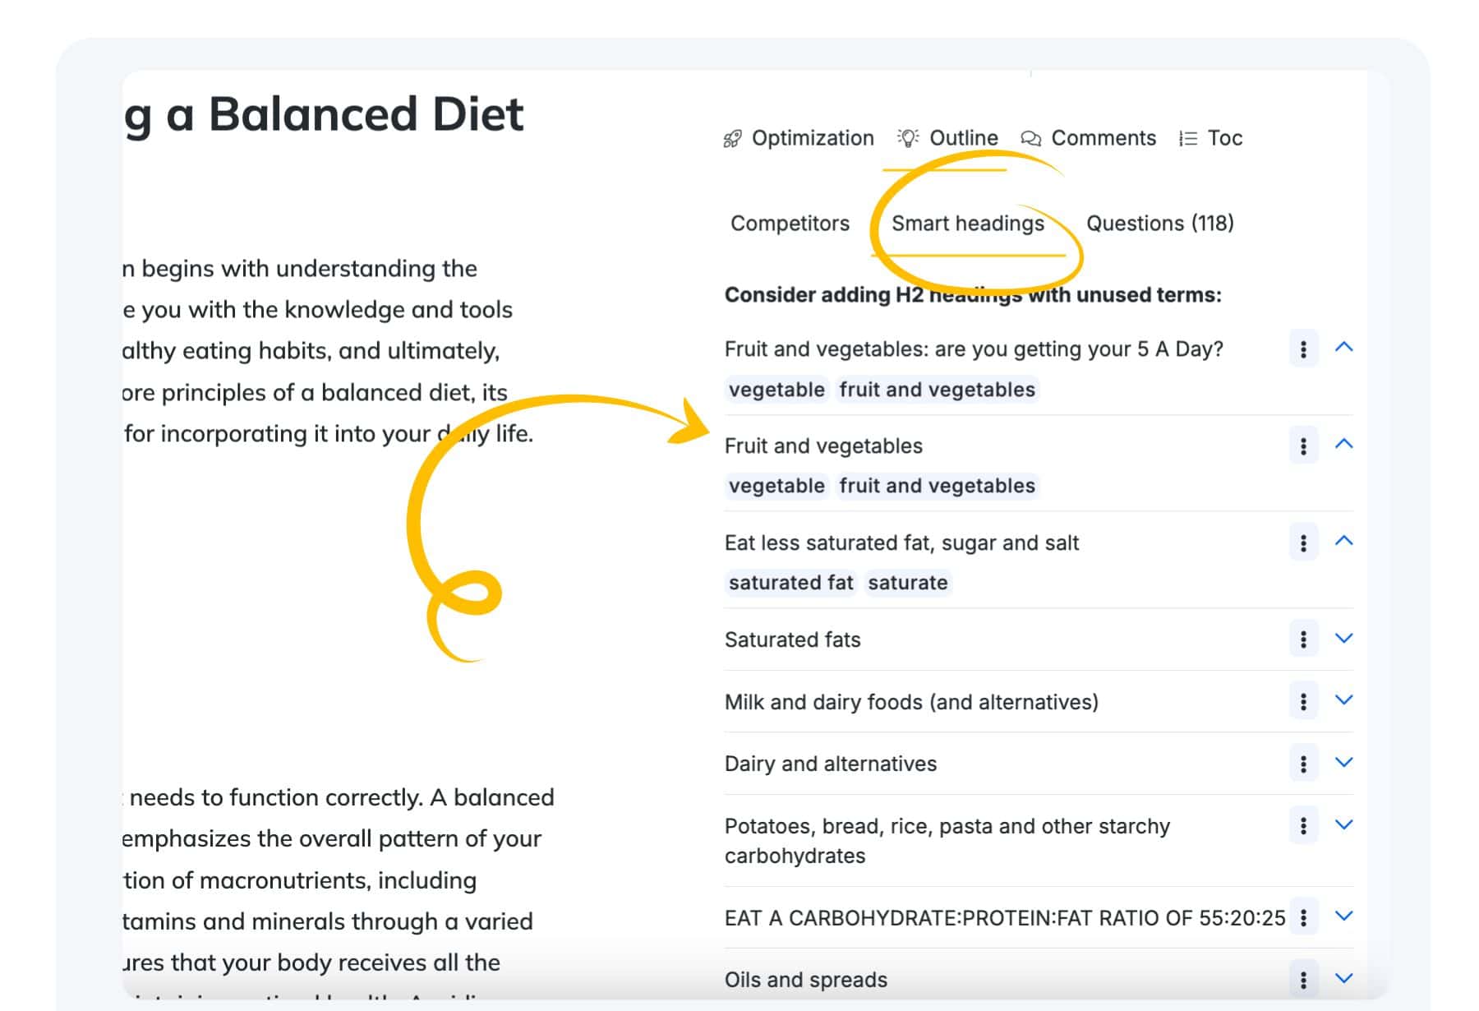Open the Optimization tab with rocket icon
Screen dimensions: 1479x1011
tap(798, 138)
